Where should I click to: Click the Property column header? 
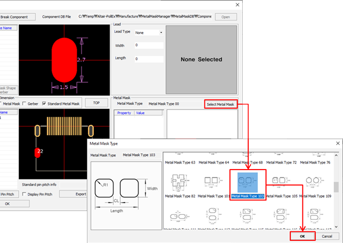(124, 113)
